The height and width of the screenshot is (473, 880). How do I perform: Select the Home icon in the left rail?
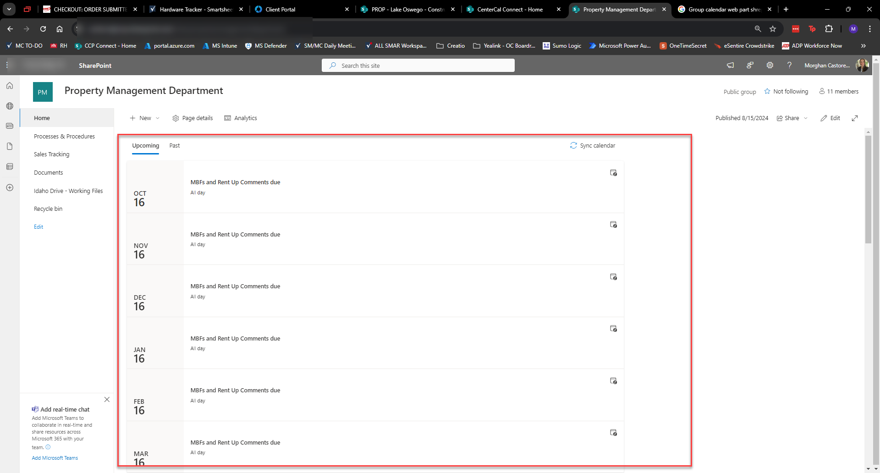click(10, 85)
